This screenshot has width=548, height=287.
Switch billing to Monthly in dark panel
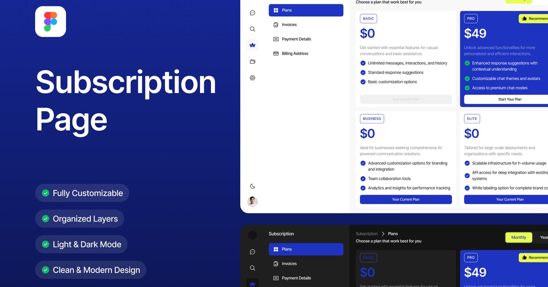[x=518, y=237]
